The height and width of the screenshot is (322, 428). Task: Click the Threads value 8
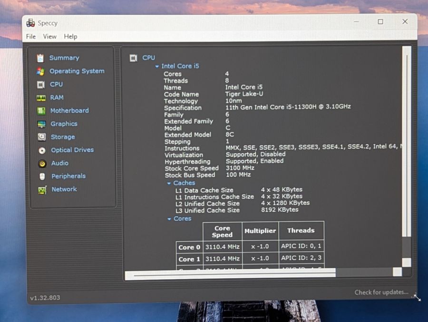click(x=227, y=80)
